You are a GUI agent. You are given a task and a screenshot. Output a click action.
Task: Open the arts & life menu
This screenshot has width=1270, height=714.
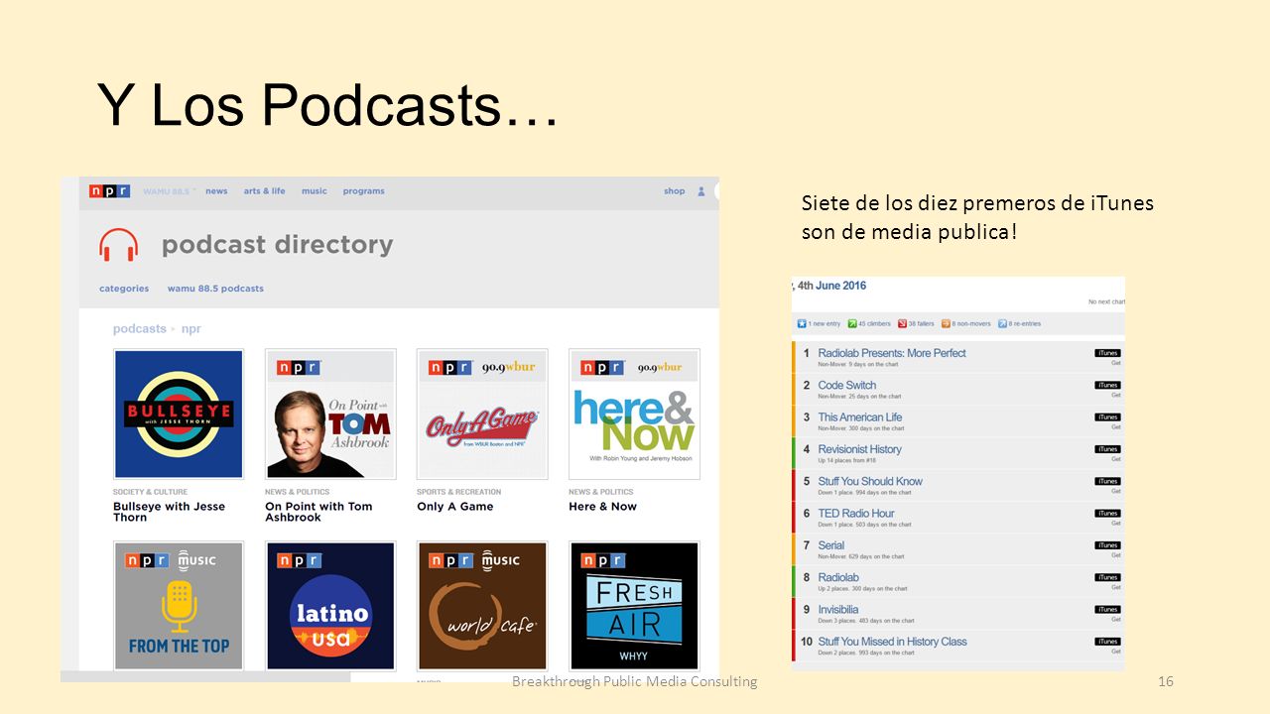pos(264,191)
